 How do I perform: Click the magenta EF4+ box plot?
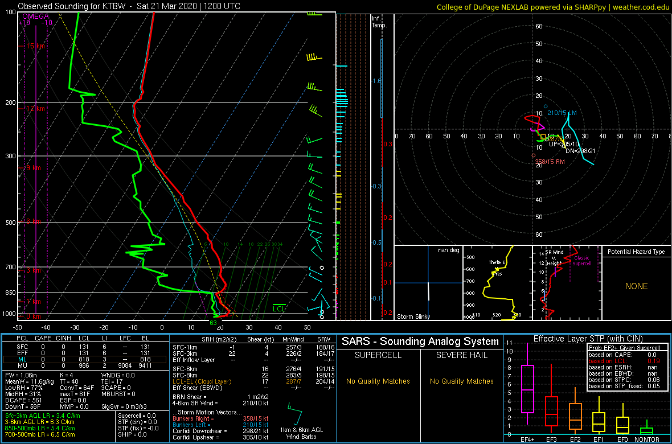(x=527, y=389)
